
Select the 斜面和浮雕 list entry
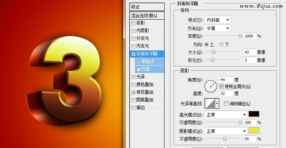147,54
